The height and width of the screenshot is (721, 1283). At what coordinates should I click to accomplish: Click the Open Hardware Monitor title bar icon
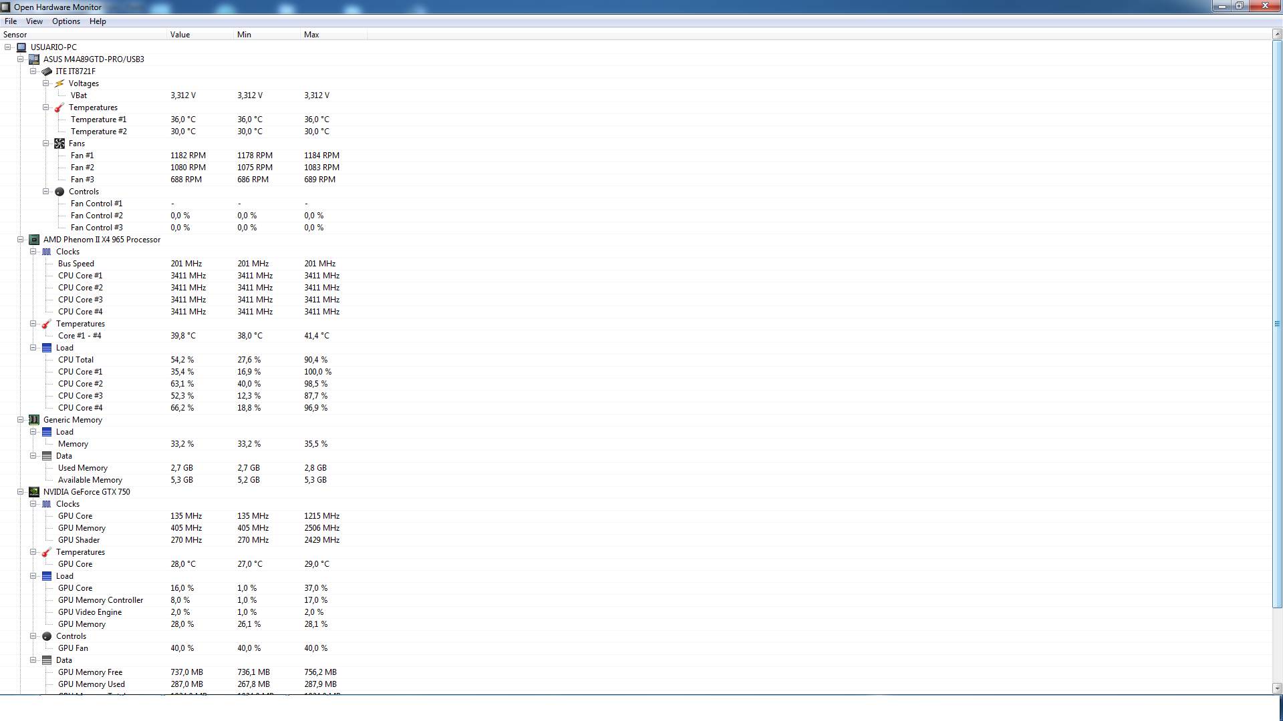pos(6,7)
